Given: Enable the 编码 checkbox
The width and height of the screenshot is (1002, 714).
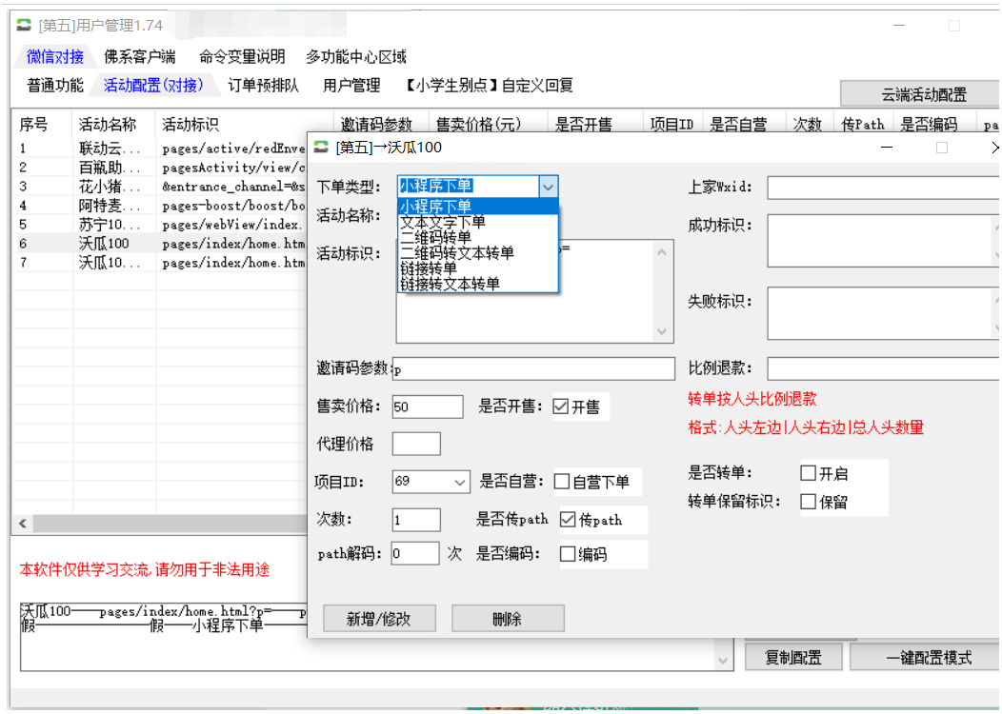Looking at the screenshot, I should (568, 554).
